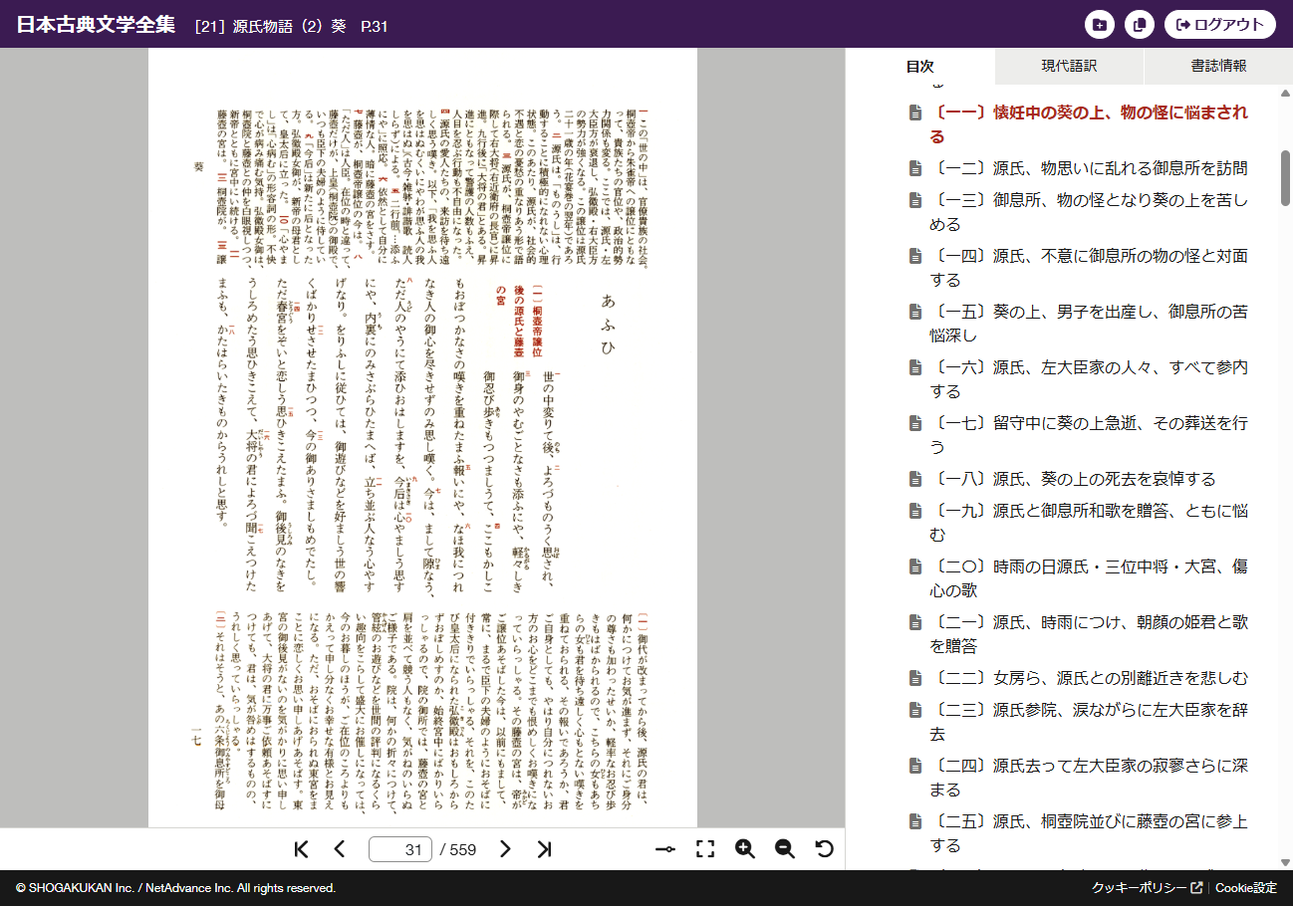Zoom out of the page image
The image size is (1293, 906).
tap(785, 849)
